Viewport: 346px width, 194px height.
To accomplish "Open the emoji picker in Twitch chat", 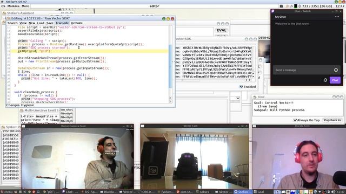I will tap(336, 70).
